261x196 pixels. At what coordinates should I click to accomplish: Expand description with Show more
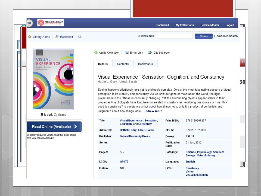click(154, 111)
